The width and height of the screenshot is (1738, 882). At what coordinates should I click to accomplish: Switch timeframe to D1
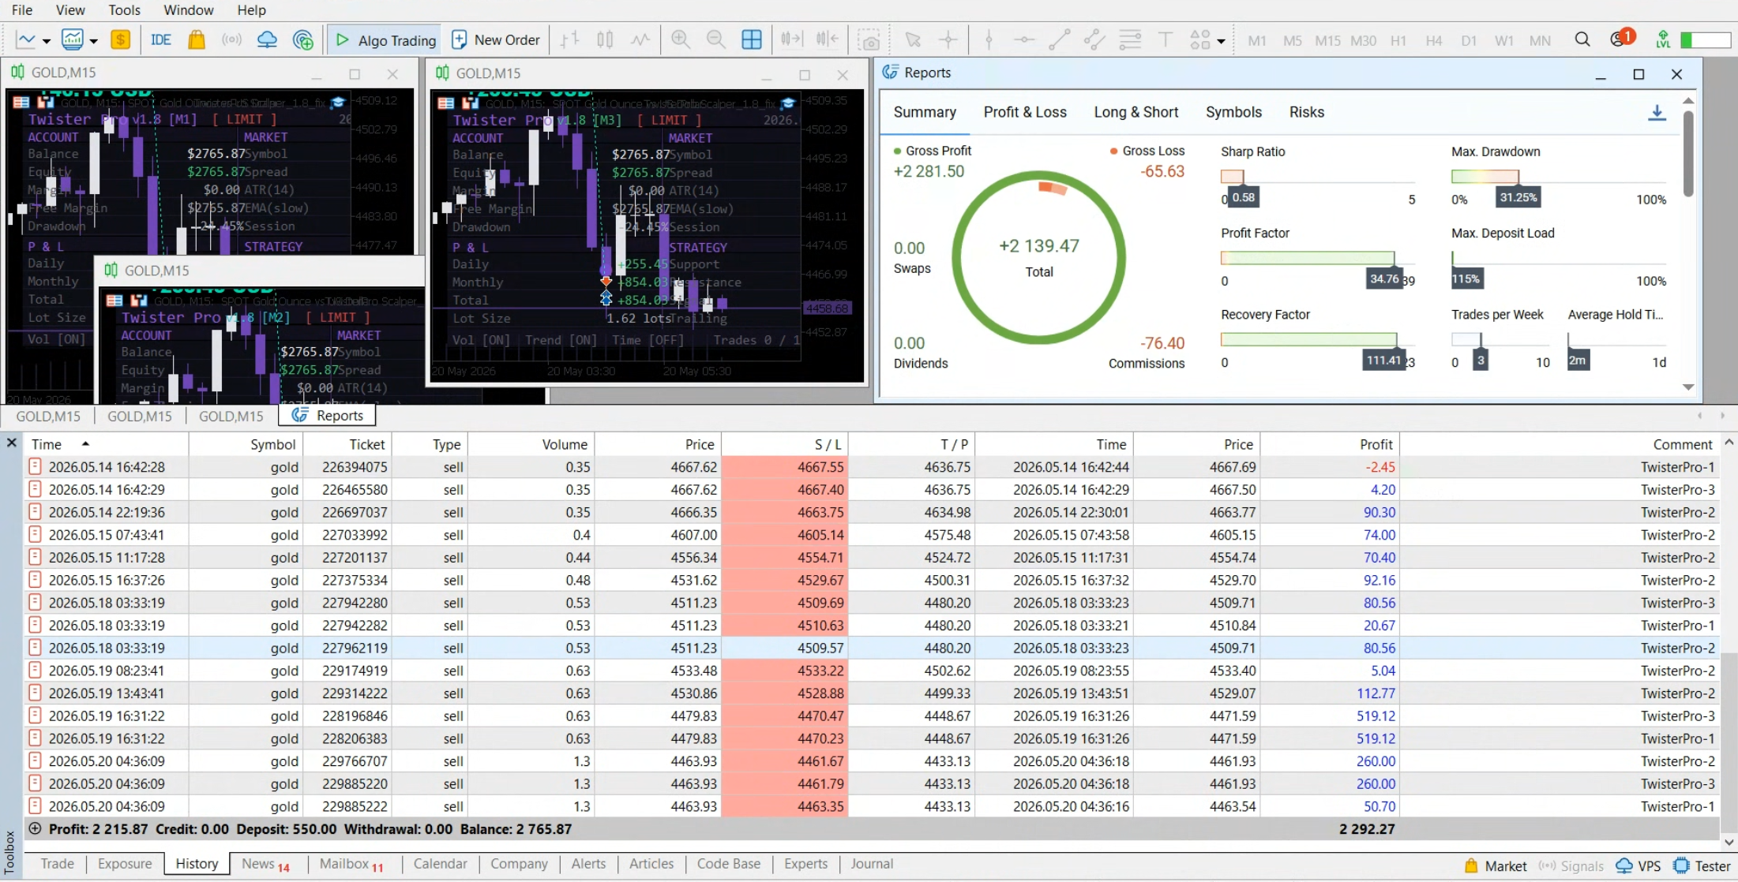1469,40
